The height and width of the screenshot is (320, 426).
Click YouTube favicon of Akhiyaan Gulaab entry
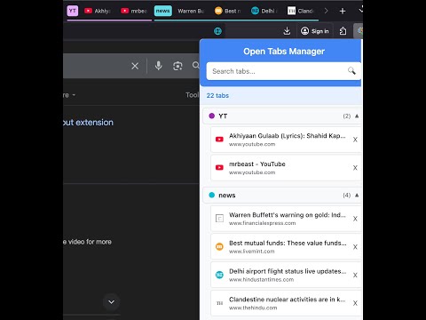[x=219, y=140]
